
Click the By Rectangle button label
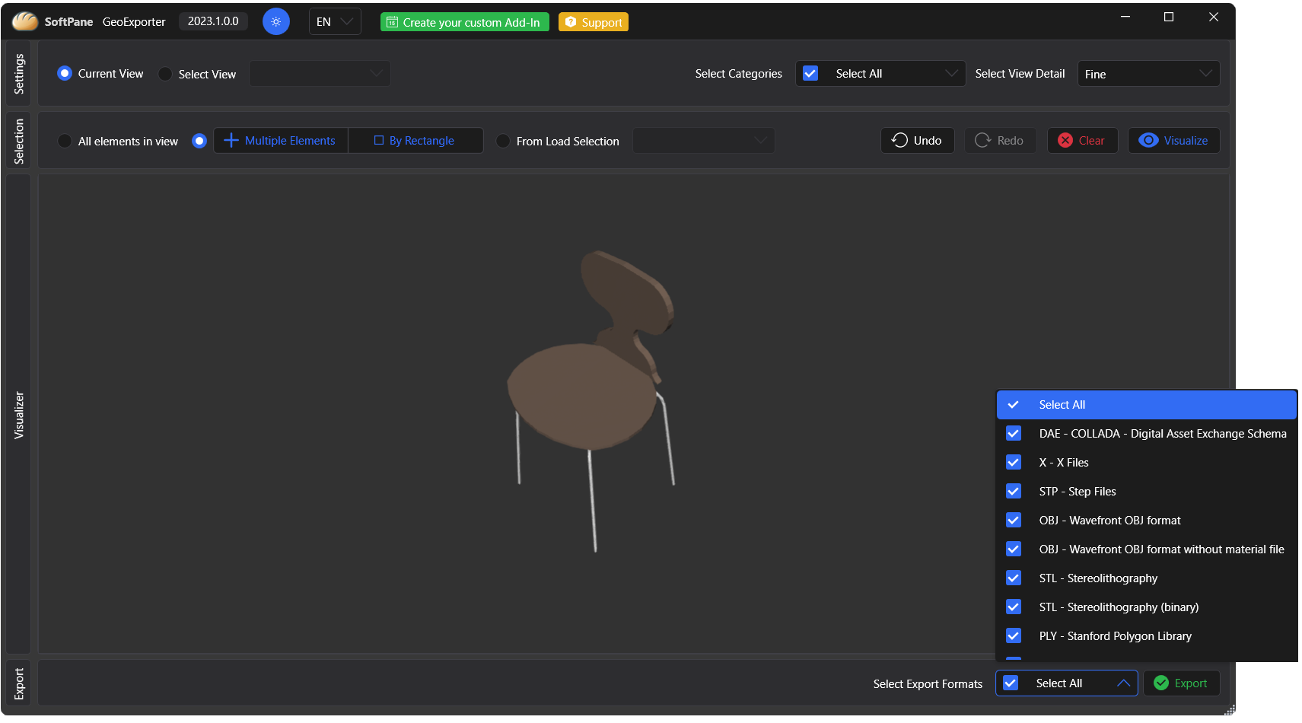tap(422, 141)
